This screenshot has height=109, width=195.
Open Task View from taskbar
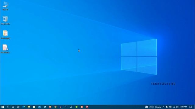pyautogui.click(x=18, y=107)
